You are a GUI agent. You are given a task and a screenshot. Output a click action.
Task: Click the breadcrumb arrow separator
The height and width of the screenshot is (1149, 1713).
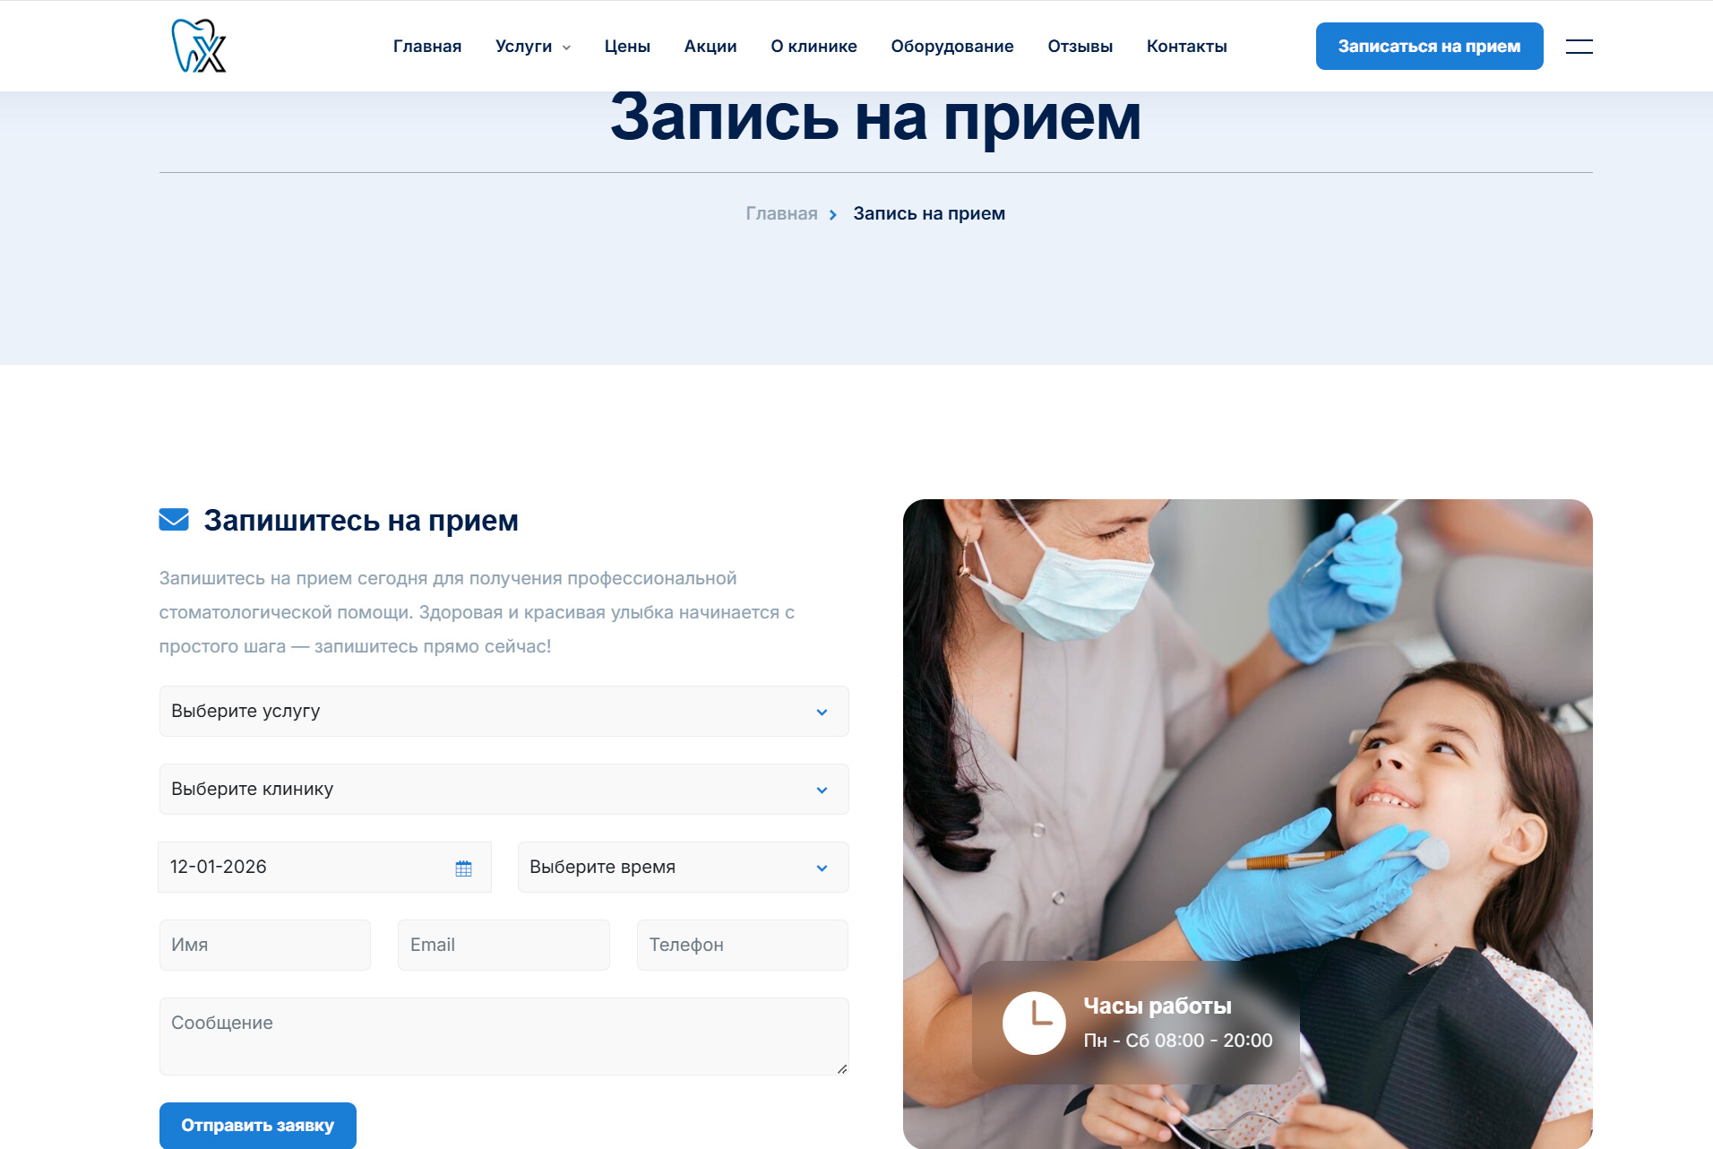(x=833, y=214)
